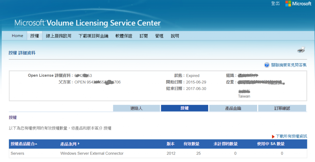Open 關聯摘要常見問答集 link
The height and width of the screenshot is (162, 315).
[289, 65]
